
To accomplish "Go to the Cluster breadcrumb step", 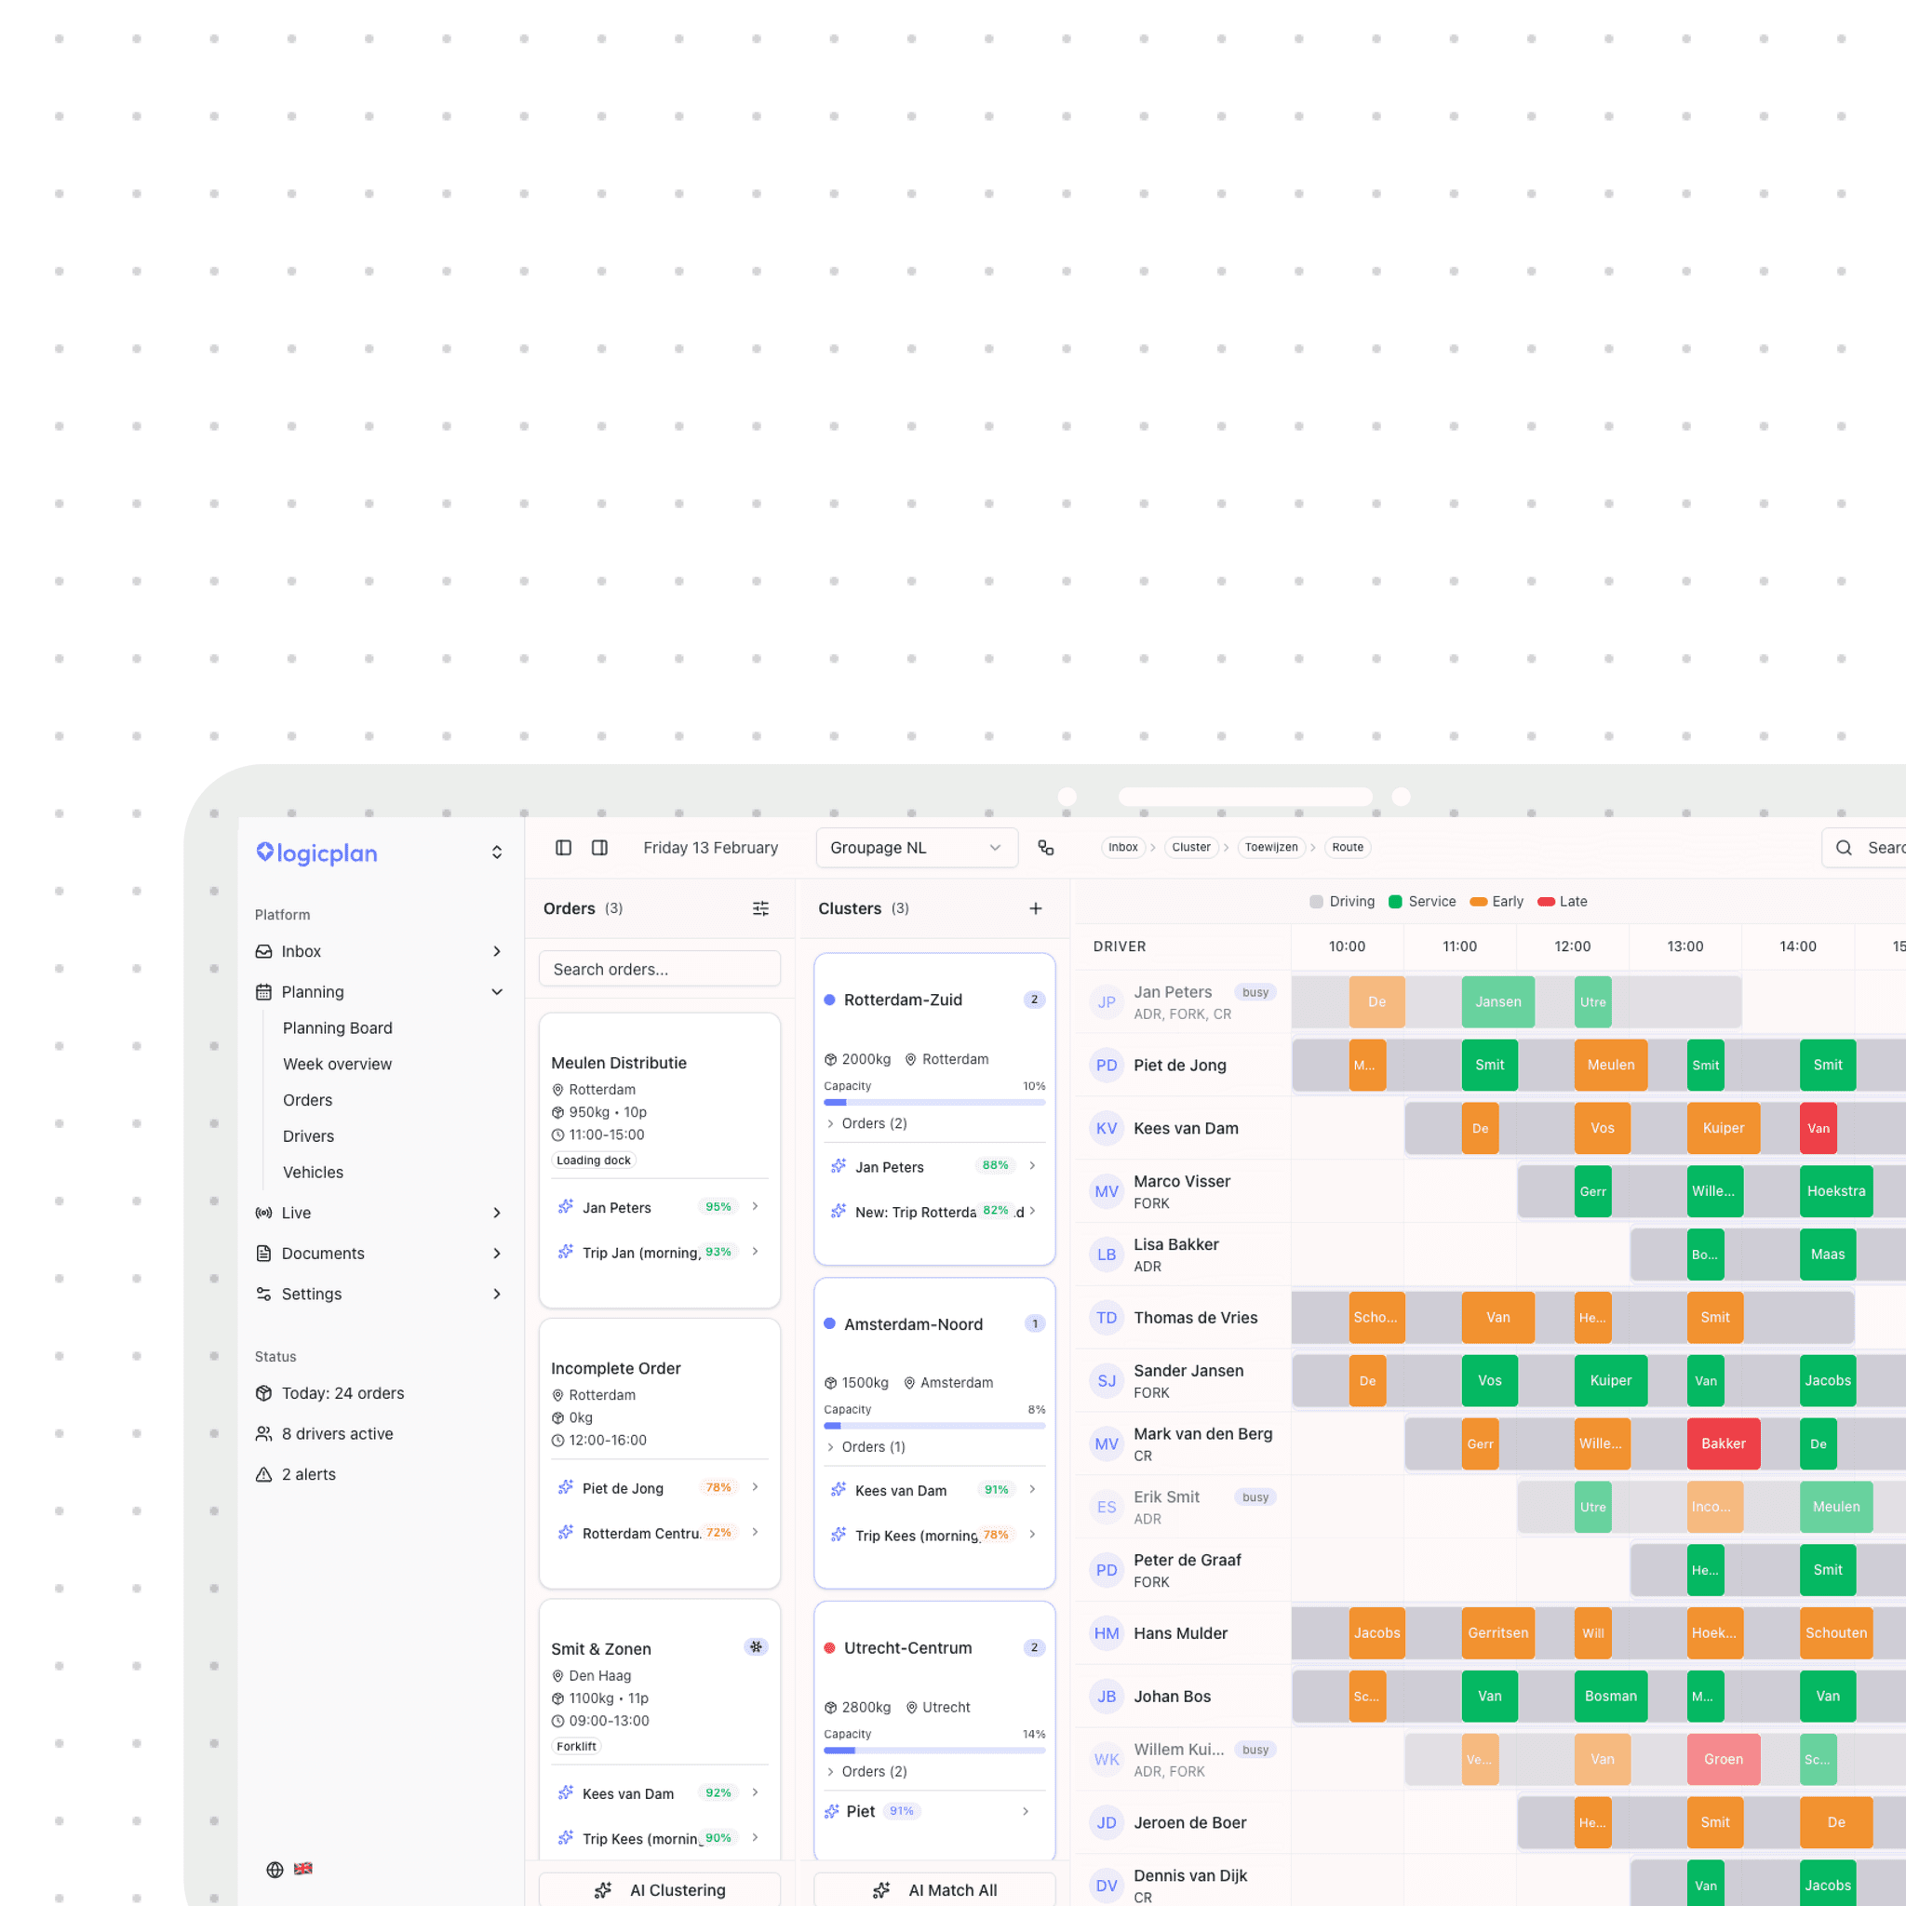I will (1190, 848).
